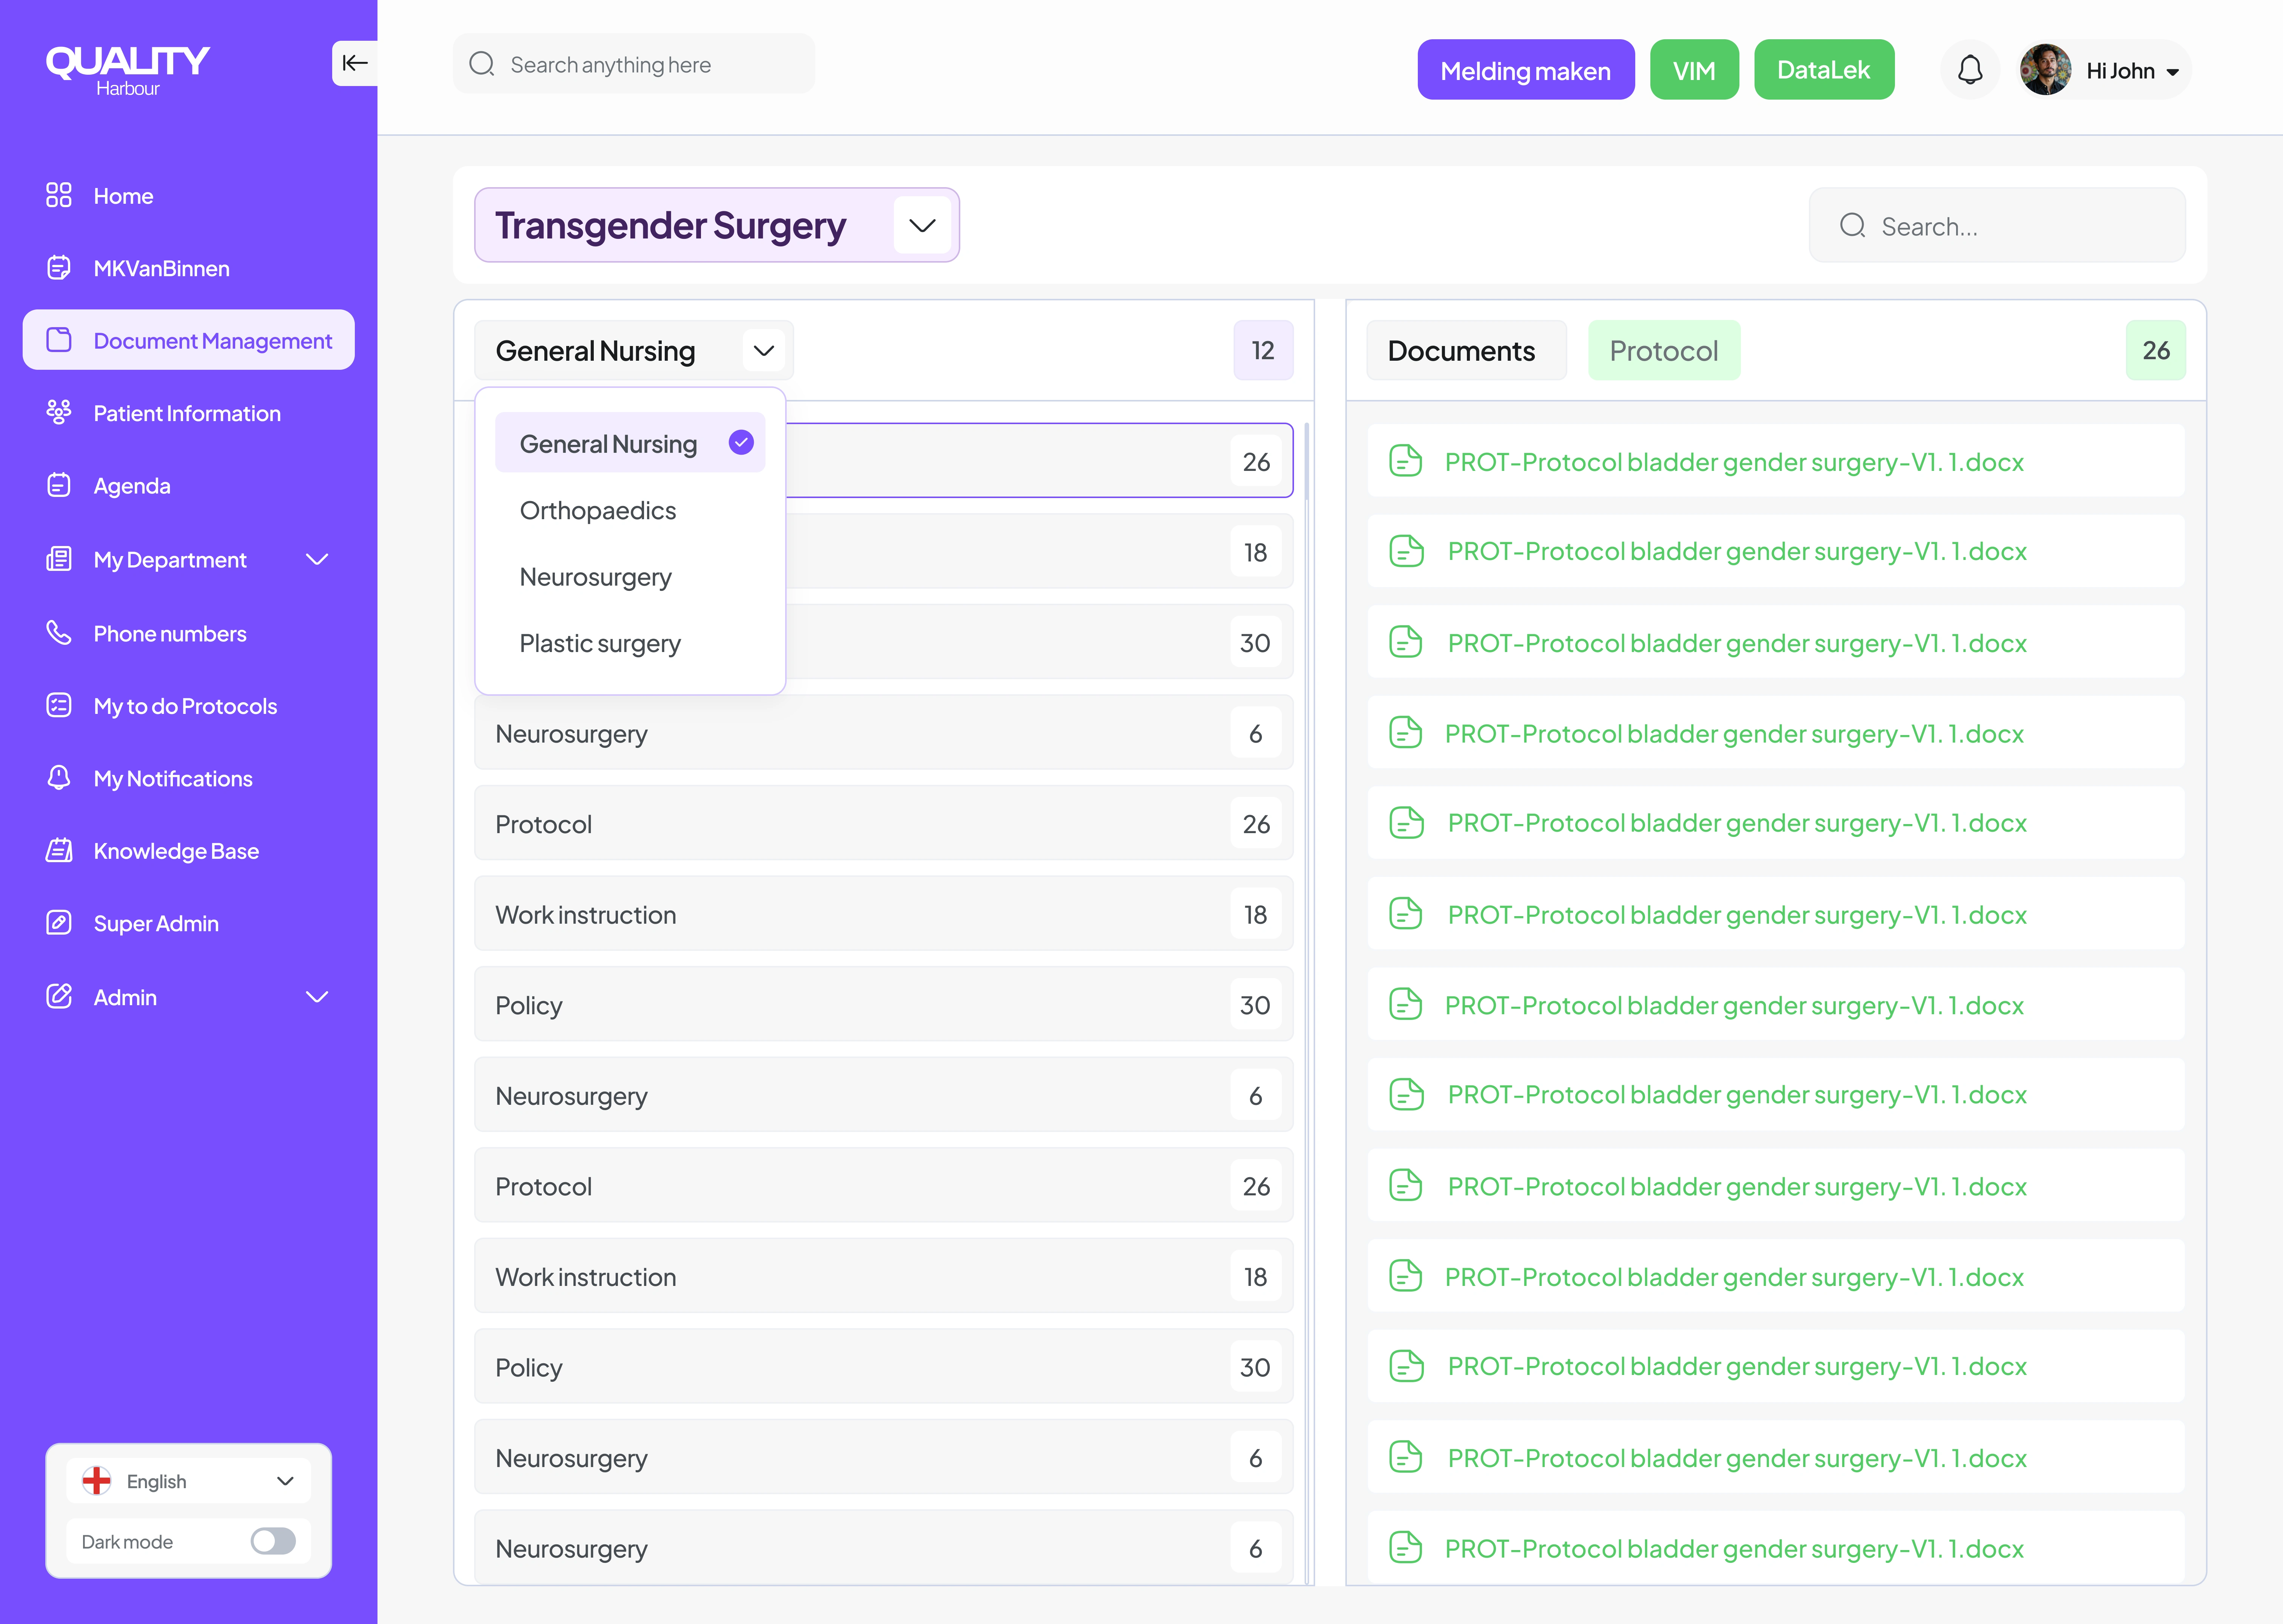
Task: Click the magnifier in the top search bar
Action: tap(482, 64)
